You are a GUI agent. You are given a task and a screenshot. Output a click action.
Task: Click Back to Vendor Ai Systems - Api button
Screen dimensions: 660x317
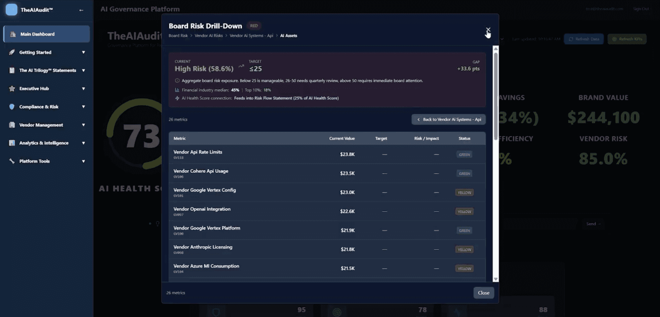point(448,119)
